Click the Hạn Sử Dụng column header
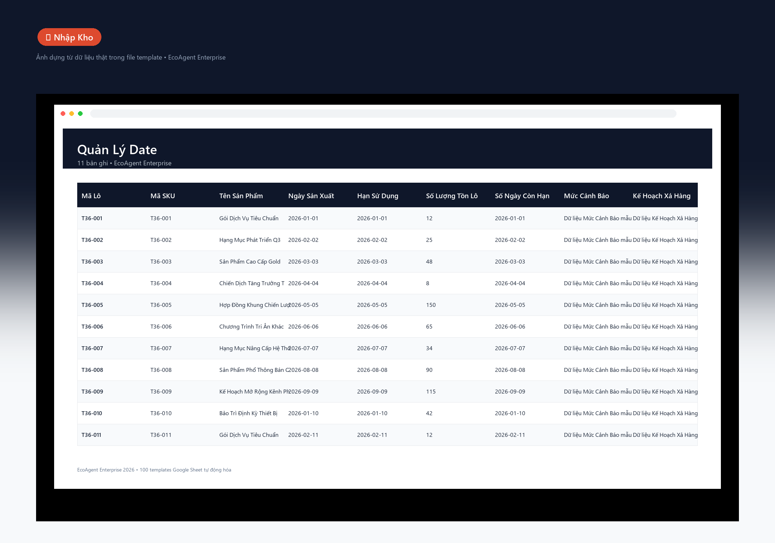Screen dimensions: 775x543 click(x=378, y=196)
